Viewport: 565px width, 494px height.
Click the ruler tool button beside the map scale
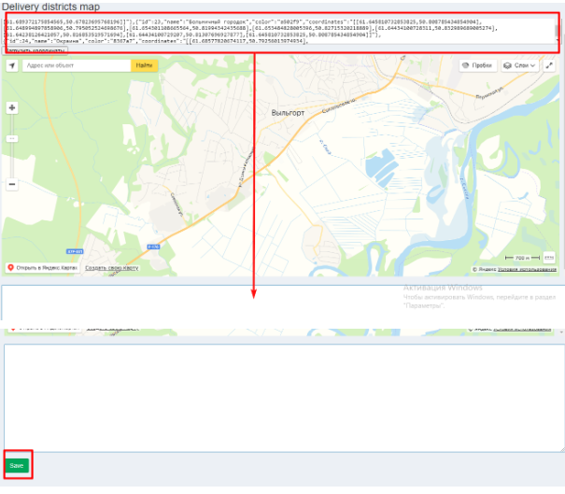pos(549,257)
